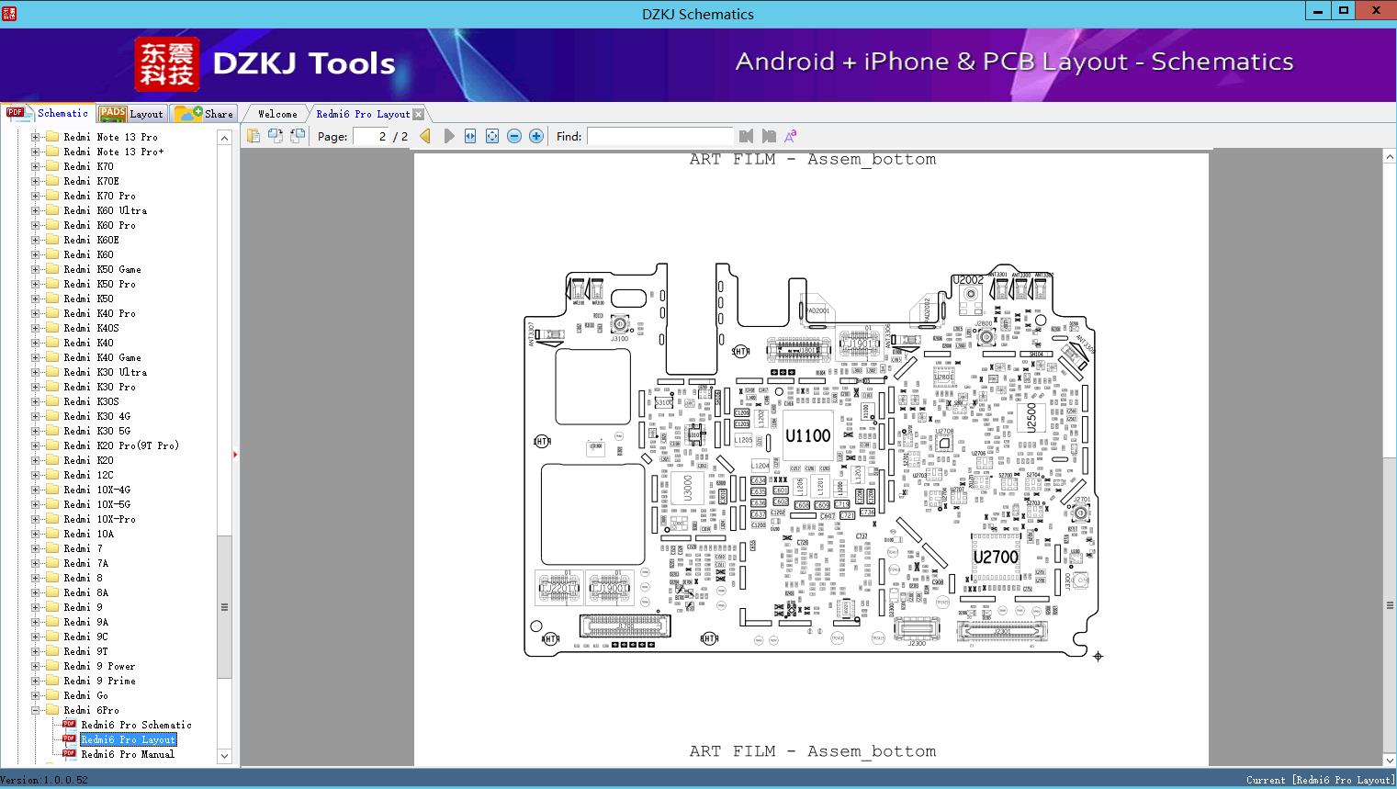Select the Redmi 12C tree item
This screenshot has width=1397, height=789.
point(89,475)
